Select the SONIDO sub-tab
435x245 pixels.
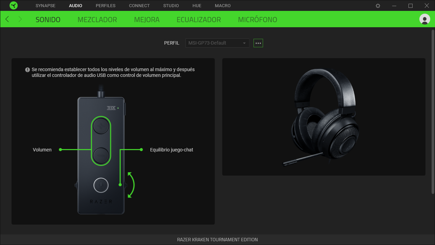tap(48, 20)
